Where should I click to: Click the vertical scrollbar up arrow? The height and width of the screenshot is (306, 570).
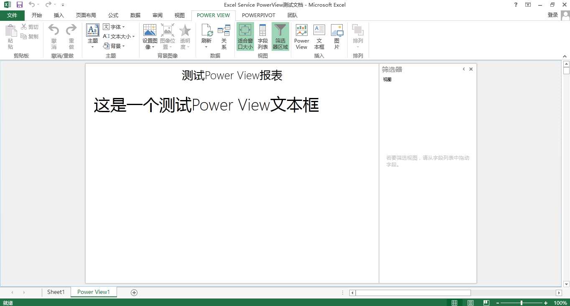click(566, 64)
